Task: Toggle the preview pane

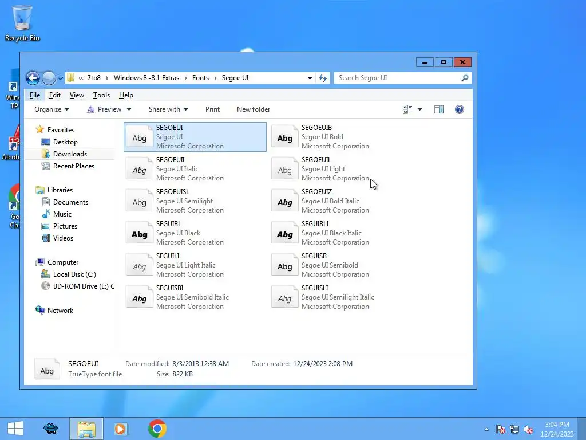Action: tap(439, 109)
